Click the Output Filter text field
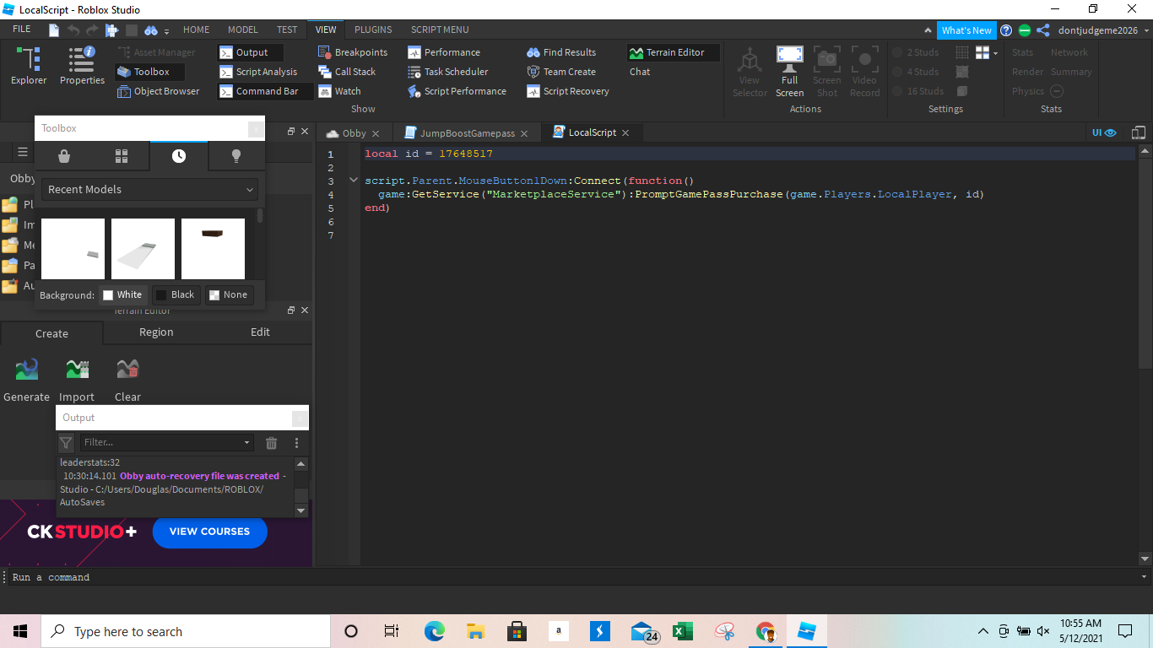This screenshot has height=648, width=1153. (160, 442)
